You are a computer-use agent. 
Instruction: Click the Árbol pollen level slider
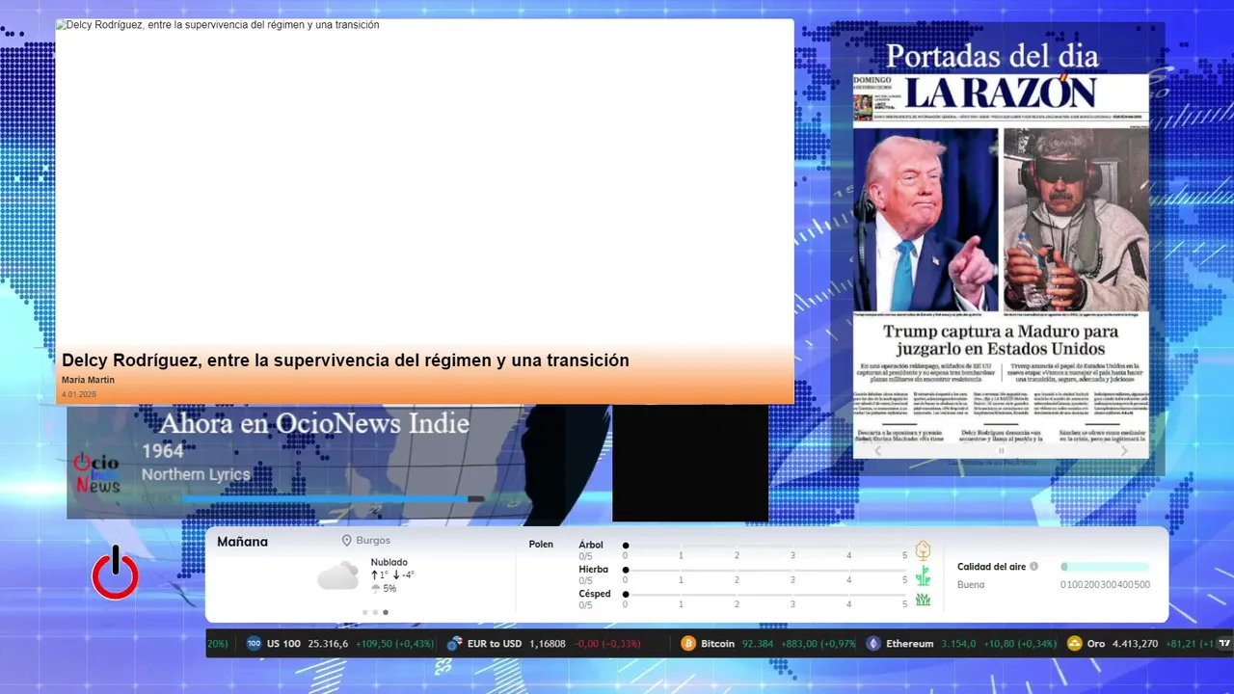765,546
